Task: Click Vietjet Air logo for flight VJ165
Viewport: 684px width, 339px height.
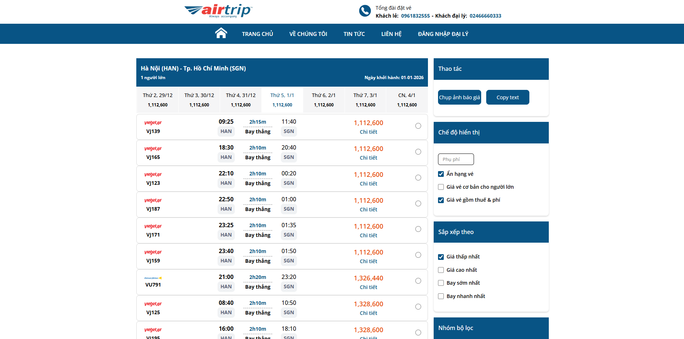Action: point(153,149)
